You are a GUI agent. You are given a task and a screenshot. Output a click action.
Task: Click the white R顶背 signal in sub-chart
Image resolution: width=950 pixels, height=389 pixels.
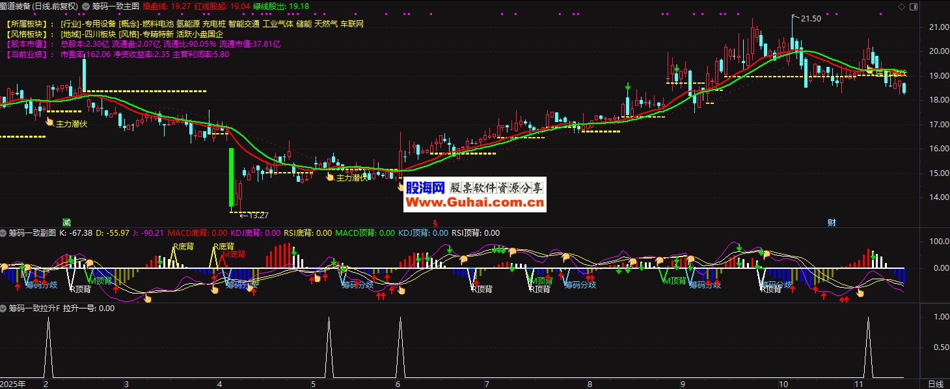tap(81, 289)
